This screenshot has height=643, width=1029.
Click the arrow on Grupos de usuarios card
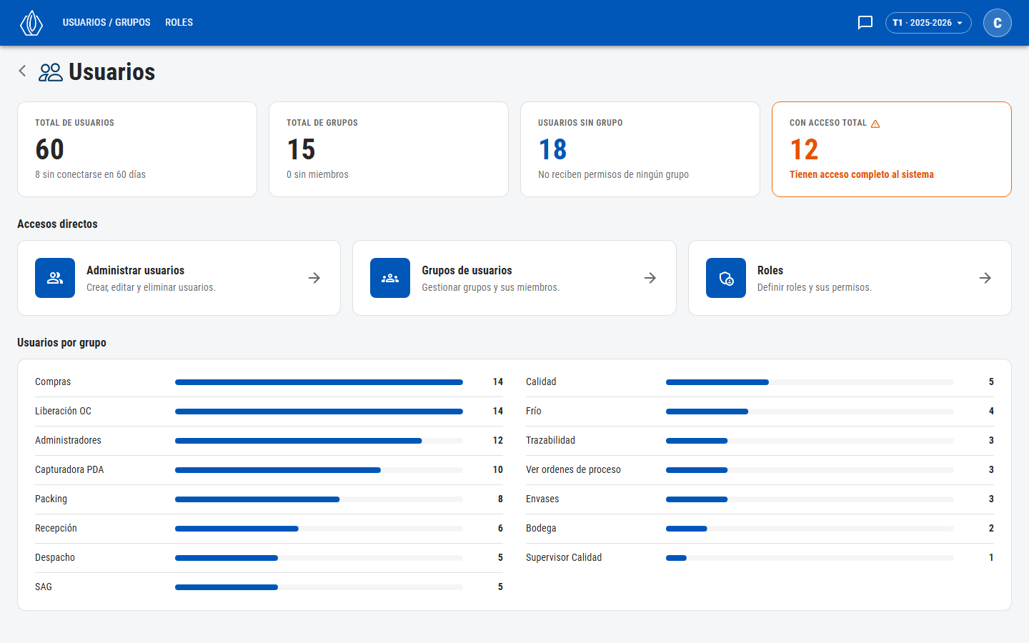[x=650, y=278]
